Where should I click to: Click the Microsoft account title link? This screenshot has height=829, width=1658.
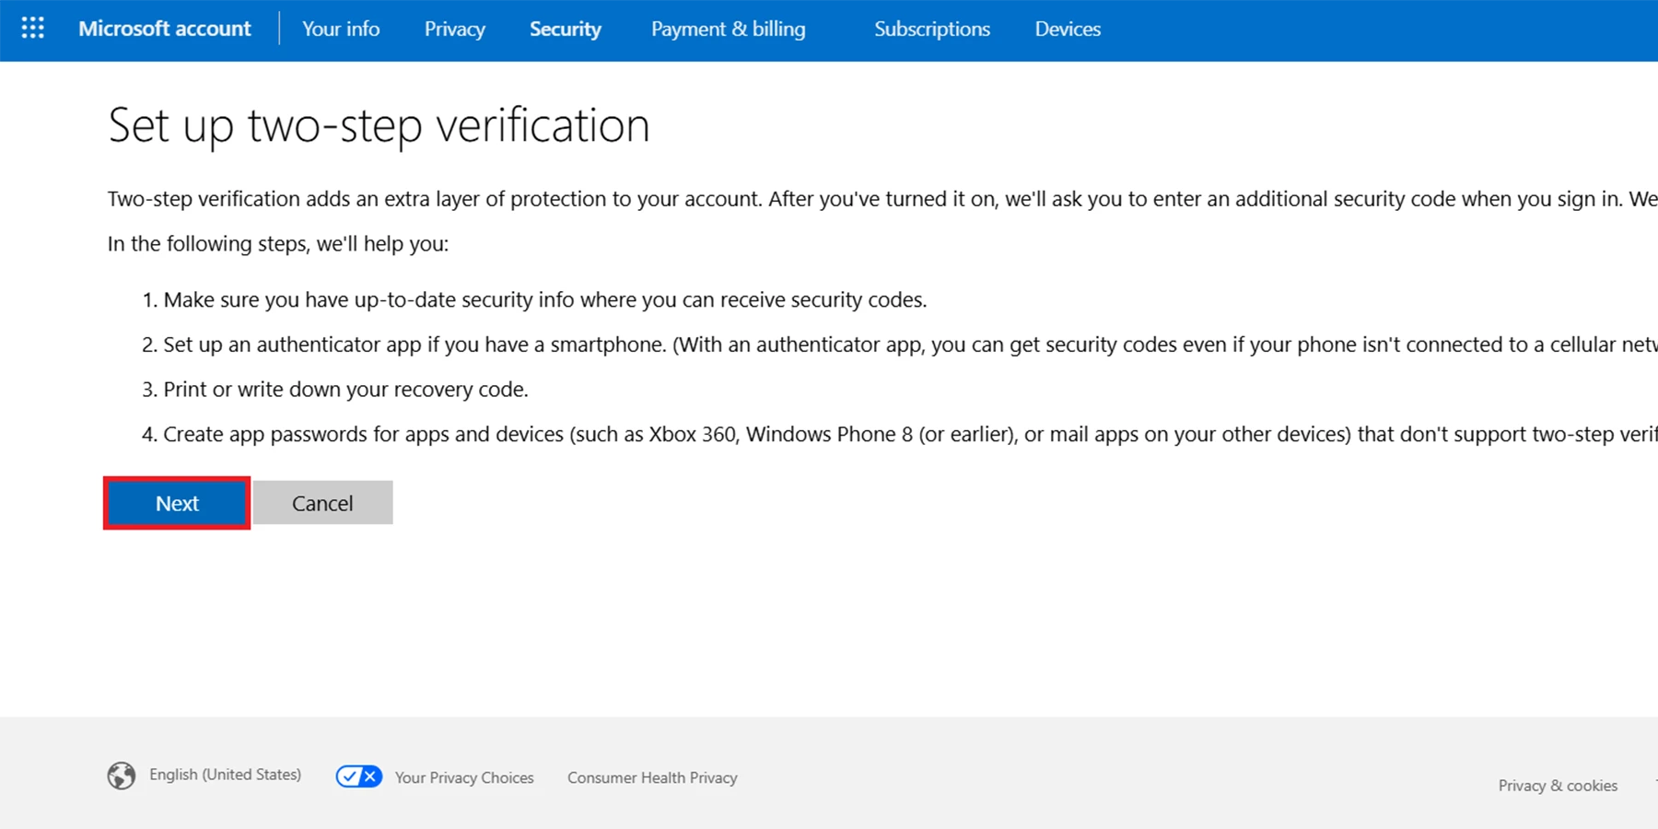pyautogui.click(x=165, y=29)
